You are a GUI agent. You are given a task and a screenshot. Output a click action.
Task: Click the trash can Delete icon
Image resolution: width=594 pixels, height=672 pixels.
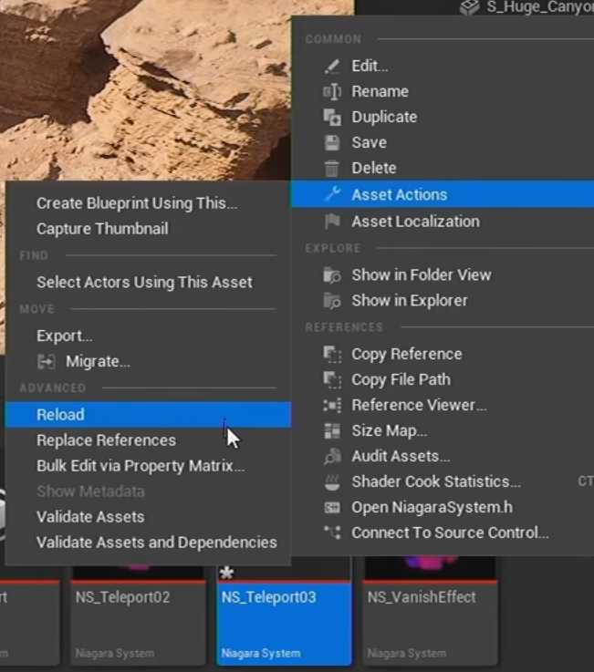tap(331, 168)
